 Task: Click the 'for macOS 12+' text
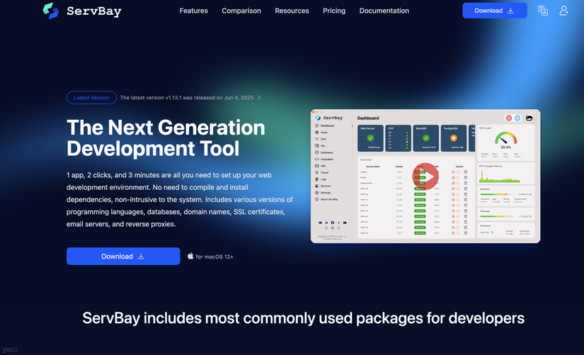214,257
